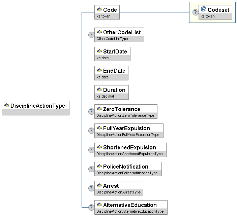Click the question mark beside Arrest

click(91, 188)
